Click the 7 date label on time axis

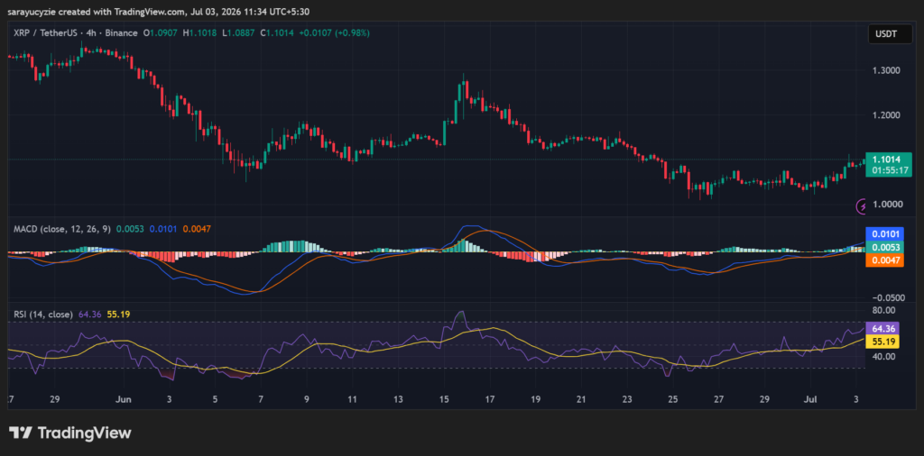261,399
